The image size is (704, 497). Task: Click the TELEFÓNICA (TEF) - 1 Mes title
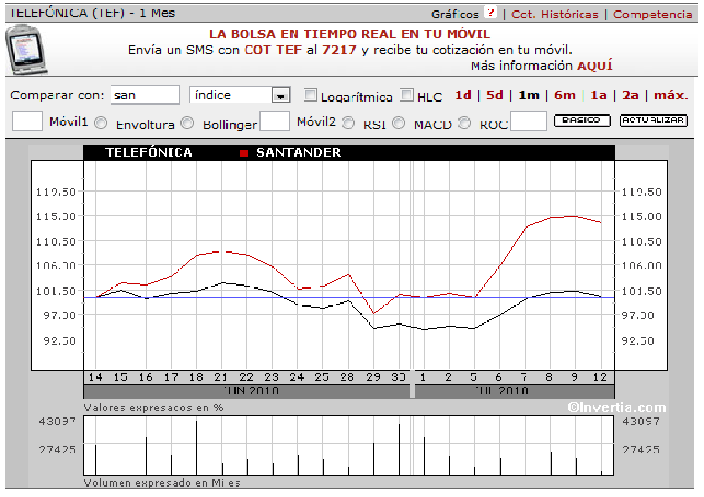(93, 13)
